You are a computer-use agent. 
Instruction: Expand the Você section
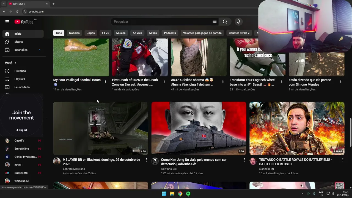(x=10, y=63)
